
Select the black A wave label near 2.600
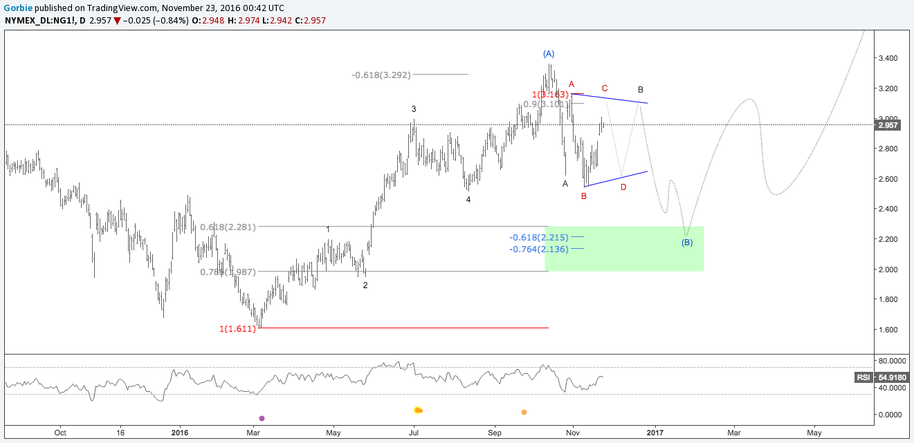coord(565,183)
